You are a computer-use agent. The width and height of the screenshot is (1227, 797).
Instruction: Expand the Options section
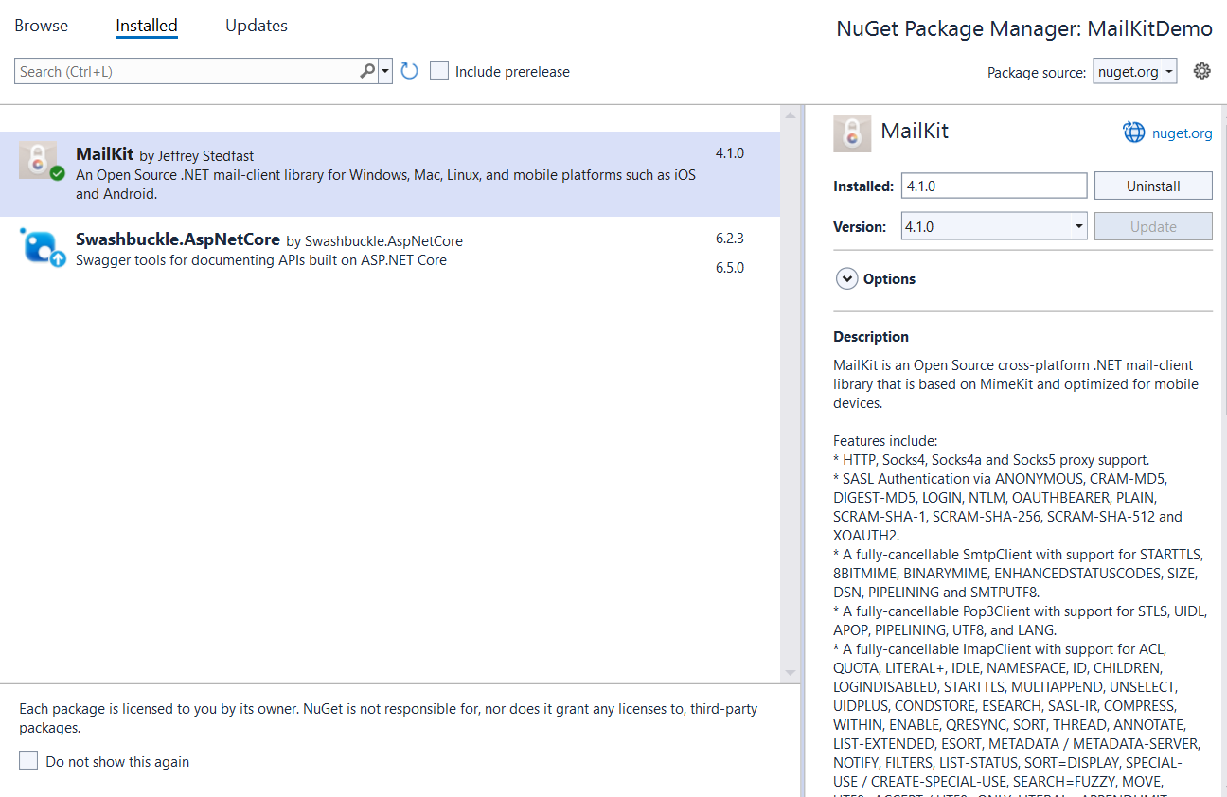click(845, 279)
